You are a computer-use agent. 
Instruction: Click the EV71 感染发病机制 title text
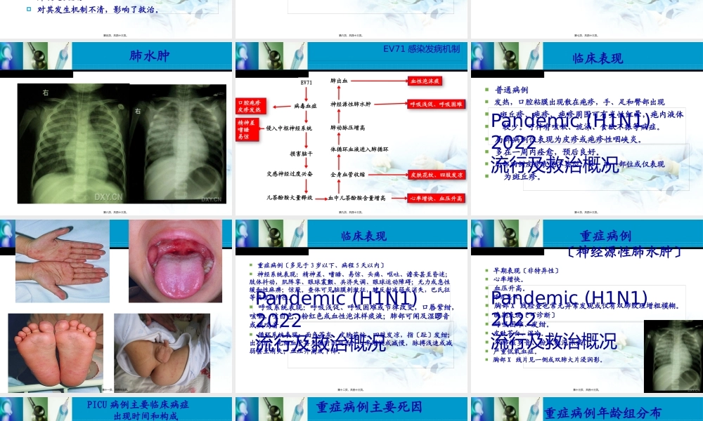[421, 49]
